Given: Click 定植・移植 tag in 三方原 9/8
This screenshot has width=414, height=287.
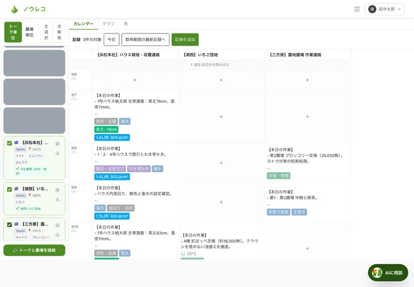Looking at the screenshot, I should pos(279,176).
